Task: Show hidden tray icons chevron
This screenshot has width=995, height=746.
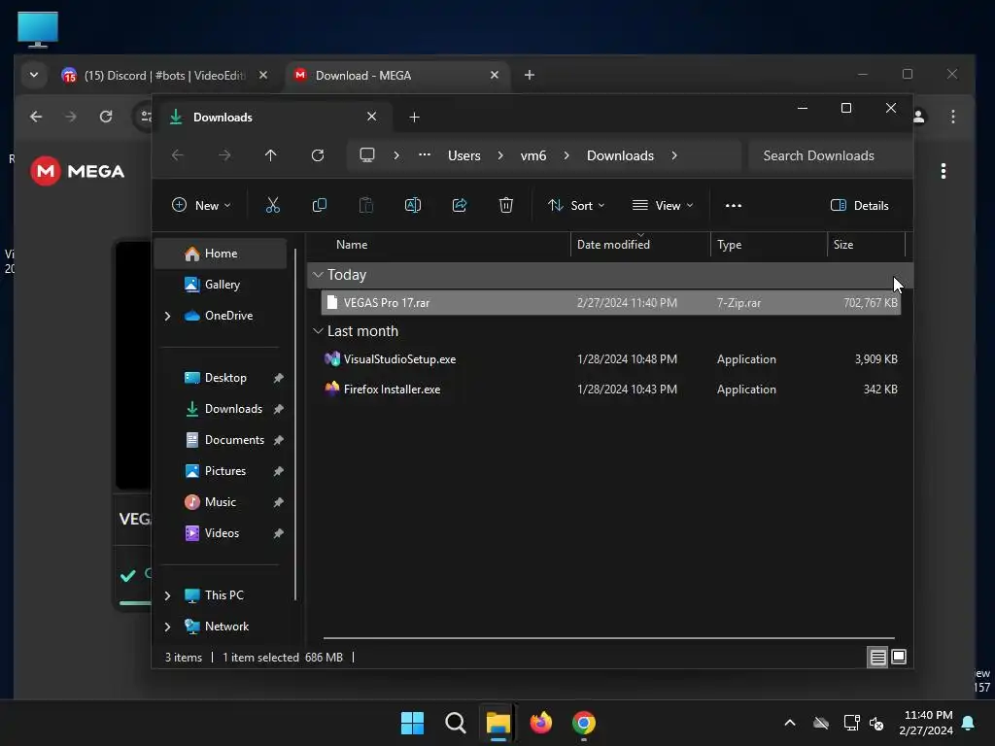Action: [x=790, y=723]
